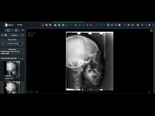Click the stack layers toolbar icon
Image resolution: width=155 pixels, height=116 pixels.
point(76,25)
